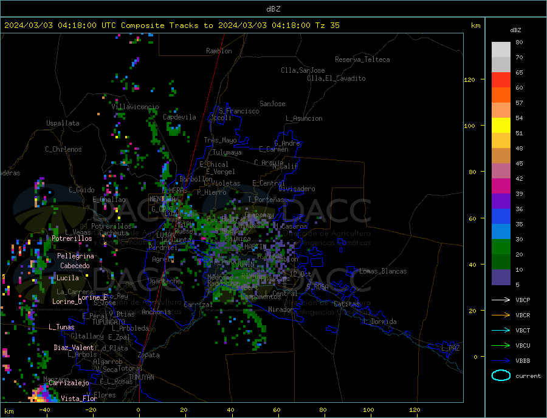Select the royal blue 36 dBZ swatch

(x=501, y=217)
